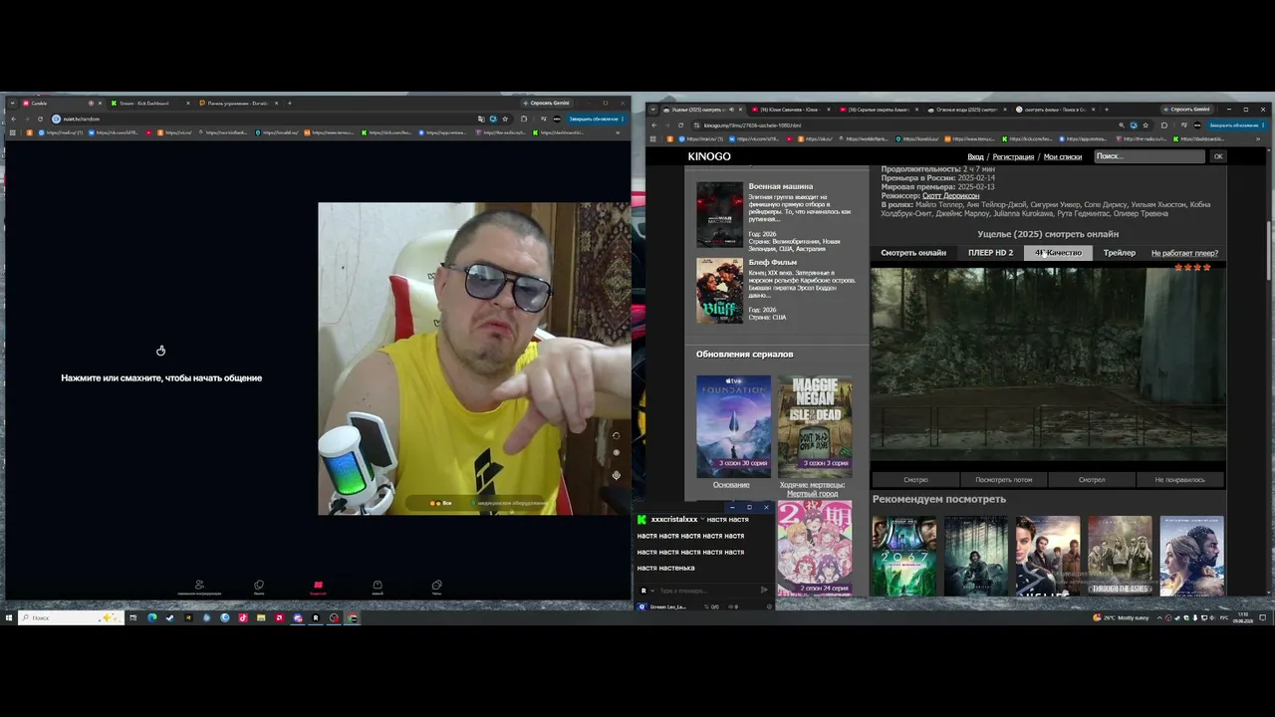Screen dimensions: 1275x717
Task: Send the chat message with arrow icon
Action: [x=764, y=591]
